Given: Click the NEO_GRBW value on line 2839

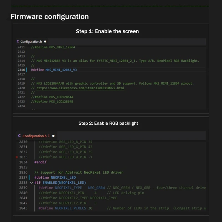Looking at the screenshot, I should pos(97,188).
